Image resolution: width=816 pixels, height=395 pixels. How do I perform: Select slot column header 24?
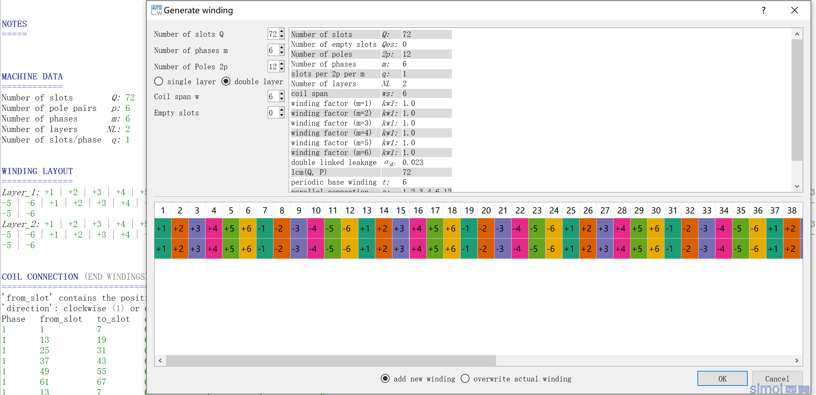coord(554,210)
